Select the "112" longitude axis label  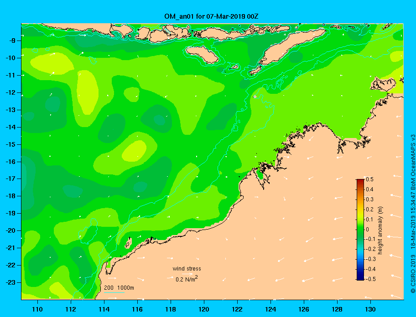[71, 309]
